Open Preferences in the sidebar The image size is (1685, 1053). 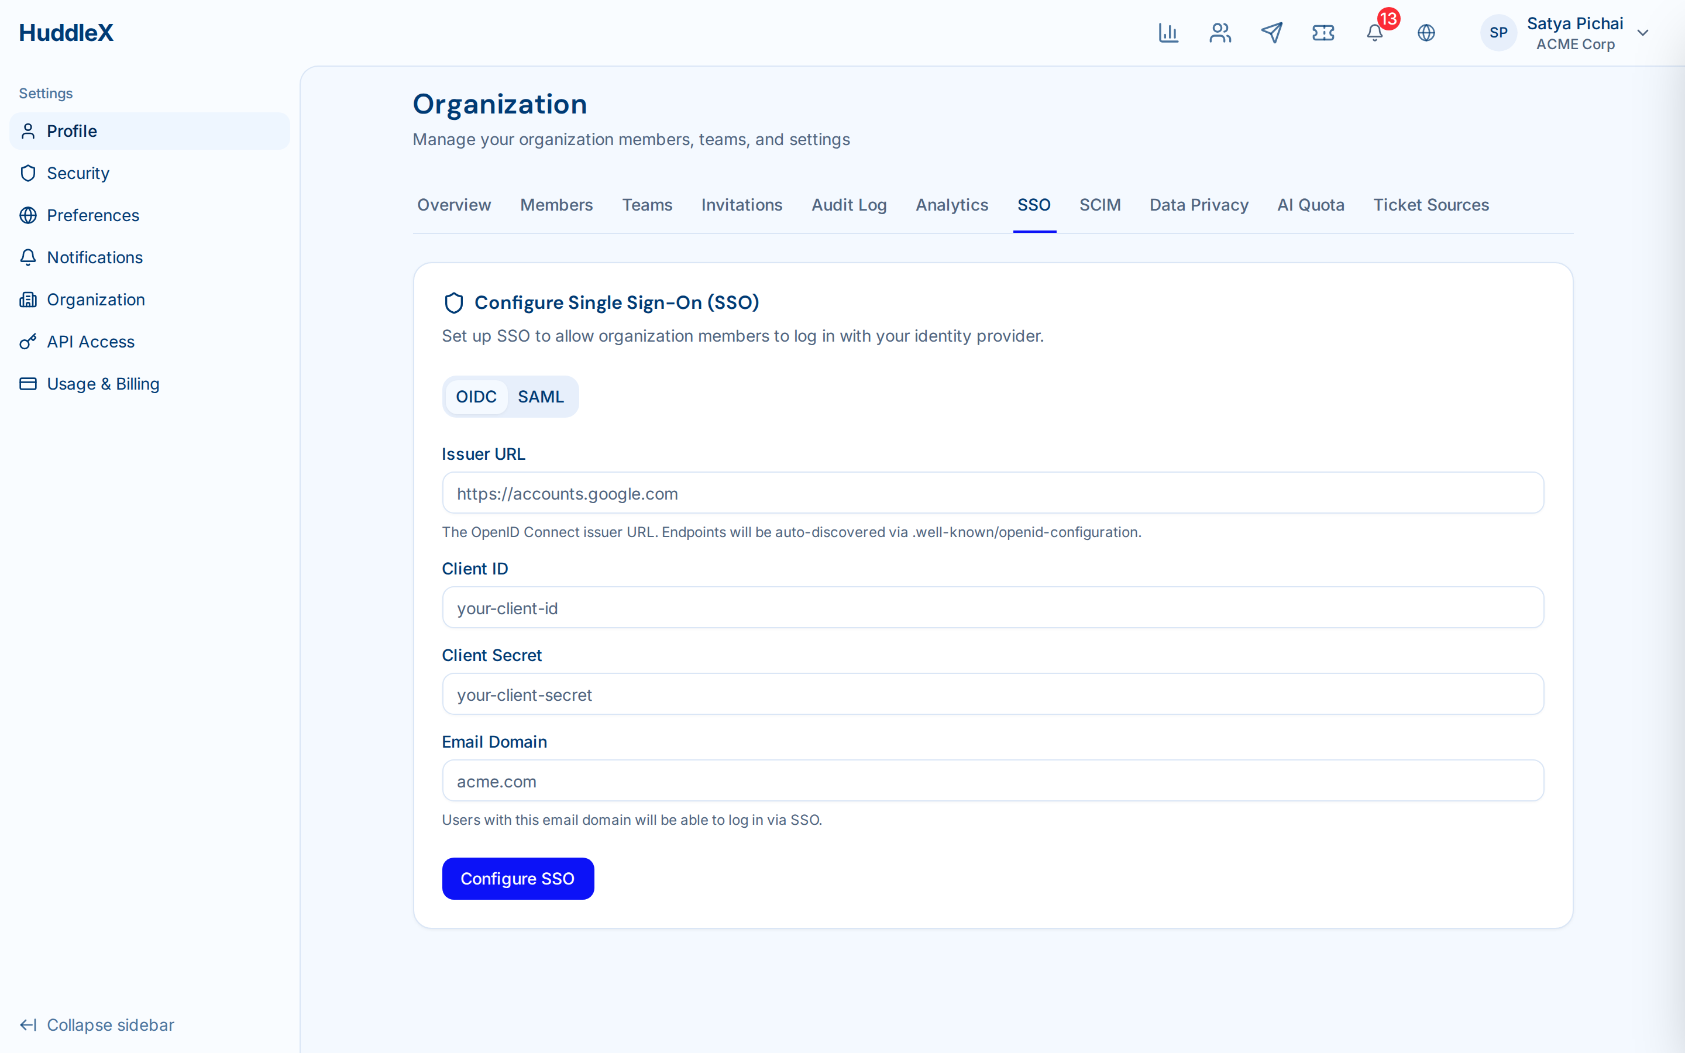(x=150, y=215)
